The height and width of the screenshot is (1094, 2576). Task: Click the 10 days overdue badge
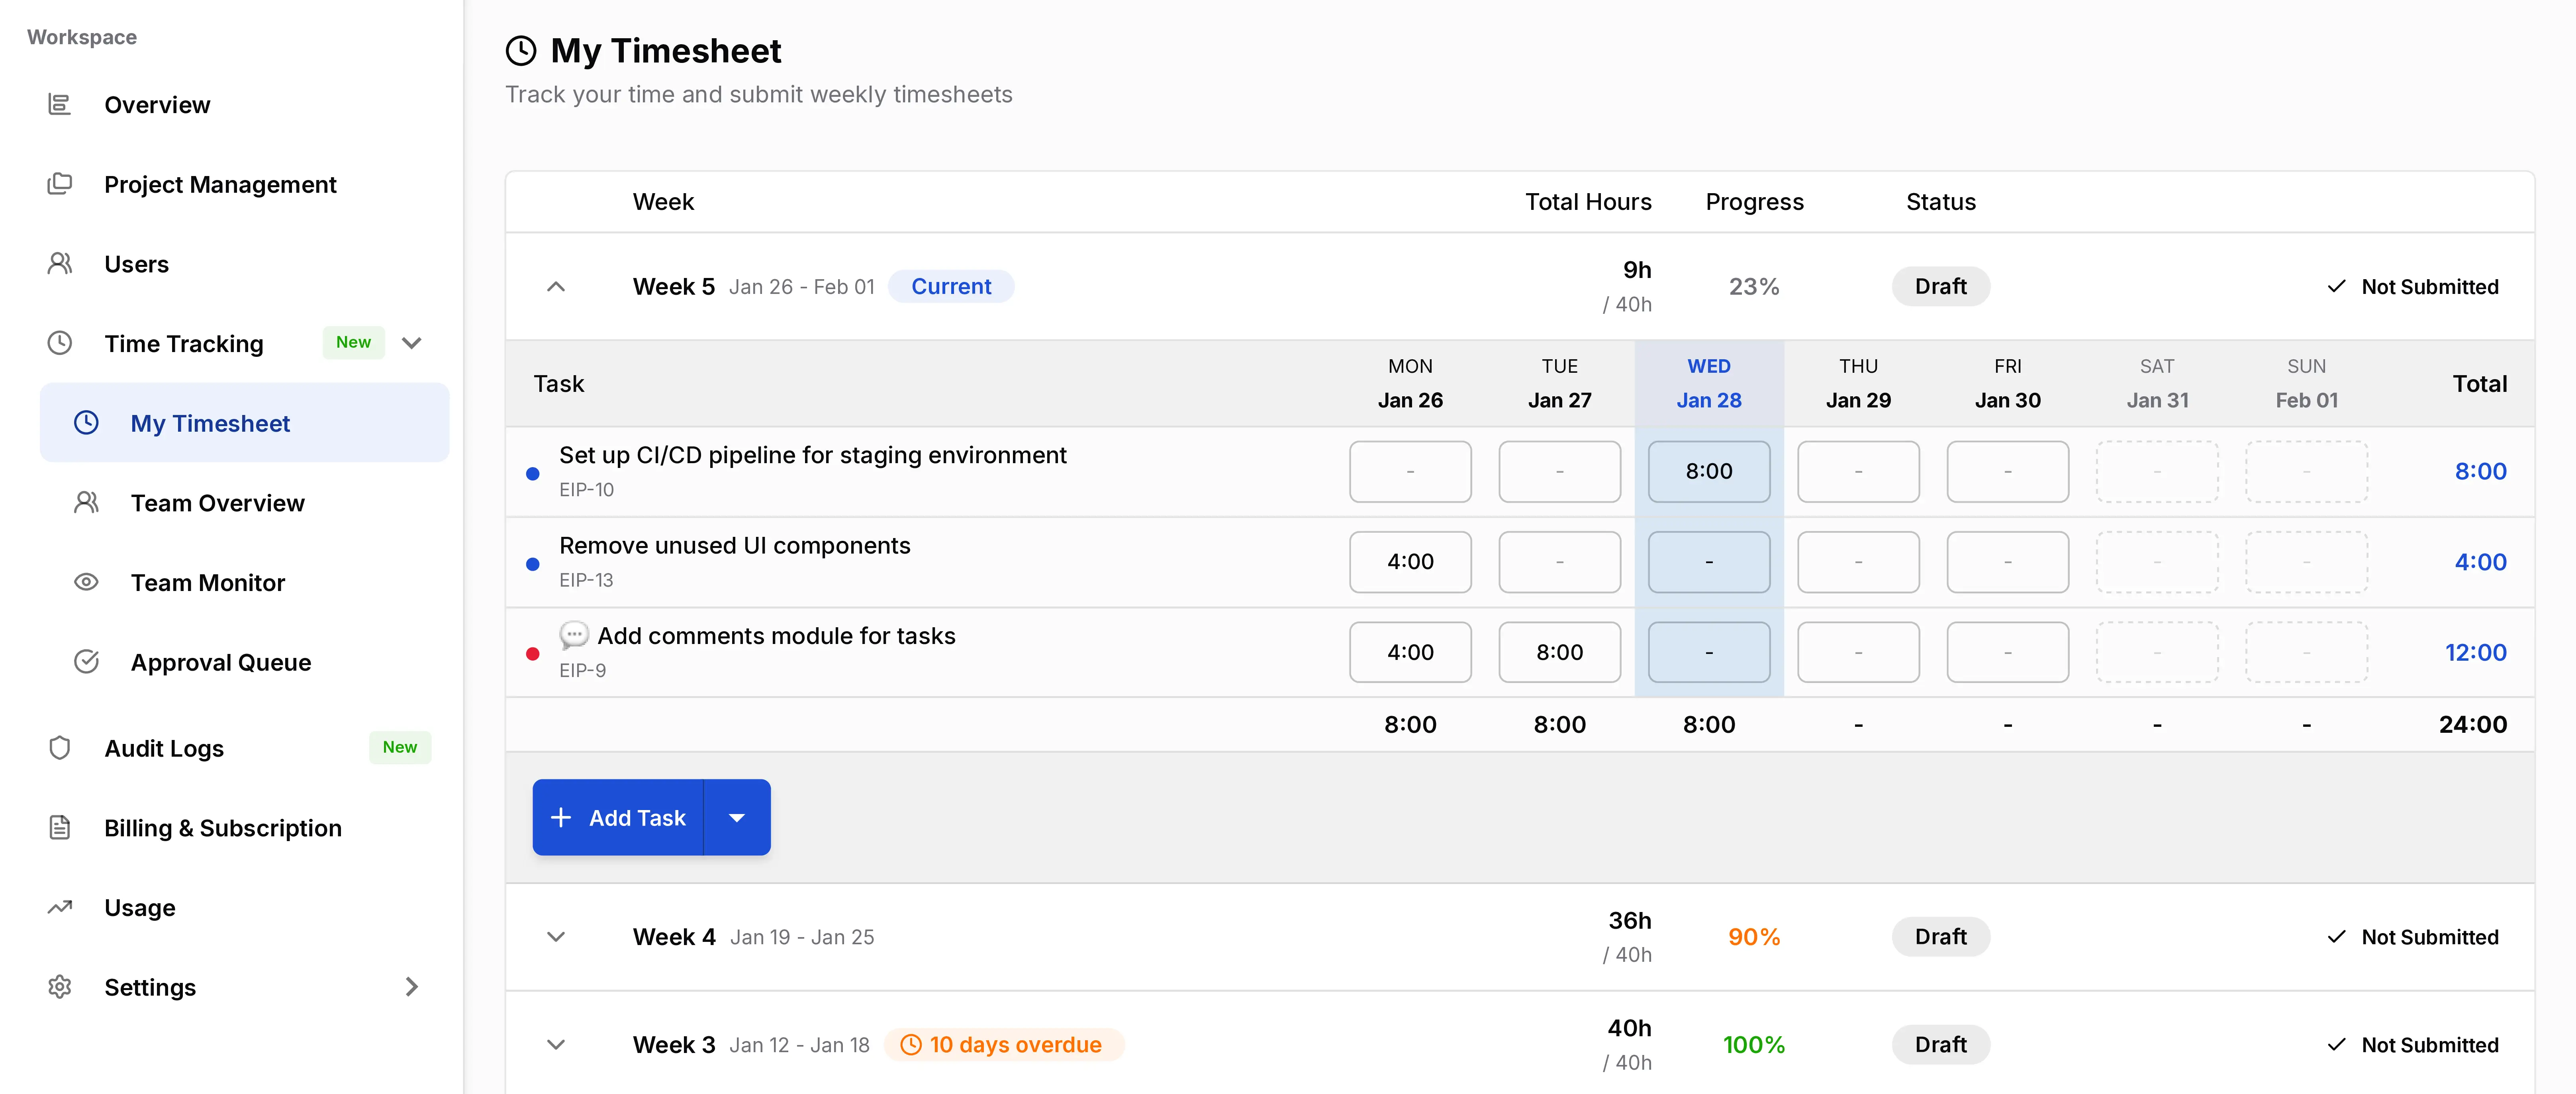(x=1004, y=1045)
